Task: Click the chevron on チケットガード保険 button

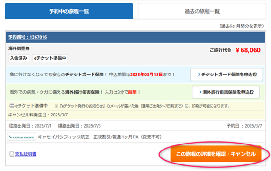Action: [199, 75]
